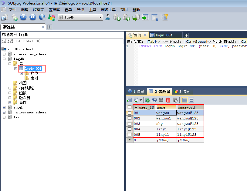This screenshot has width=247, height=191.
Task: Expand the performance_schema database node
Action: pyautogui.click(x=4, y=112)
